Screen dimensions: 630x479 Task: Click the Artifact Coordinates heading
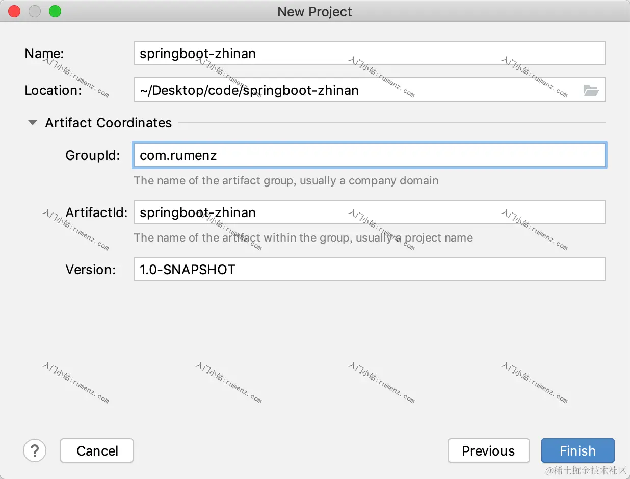click(x=109, y=123)
